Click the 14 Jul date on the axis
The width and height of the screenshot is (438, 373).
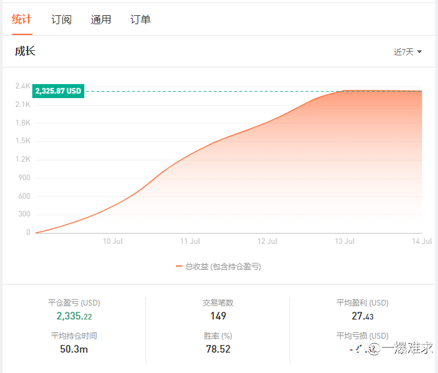pos(422,241)
